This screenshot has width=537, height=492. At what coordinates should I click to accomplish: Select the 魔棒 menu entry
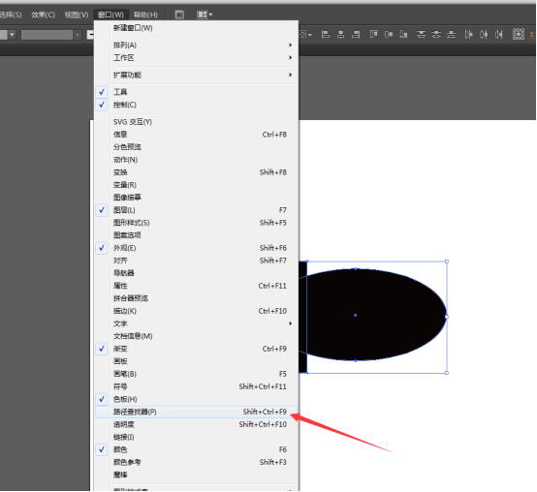coord(197,475)
